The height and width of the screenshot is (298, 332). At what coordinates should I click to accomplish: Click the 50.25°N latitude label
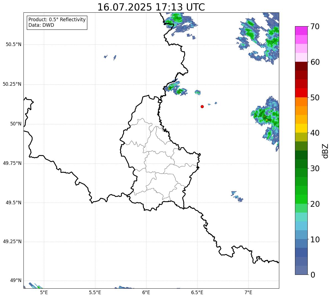pos(12,84)
